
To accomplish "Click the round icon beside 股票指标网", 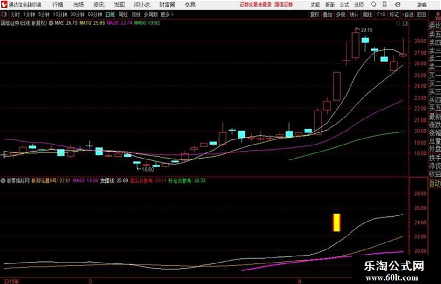I will pyautogui.click(x=3, y=180).
